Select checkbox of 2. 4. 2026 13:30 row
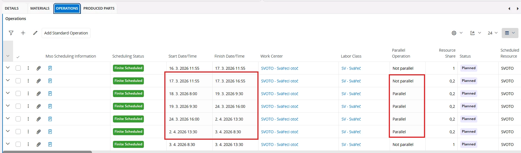Image resolution: width=521 pixels, height=153 pixels. tap(18, 132)
